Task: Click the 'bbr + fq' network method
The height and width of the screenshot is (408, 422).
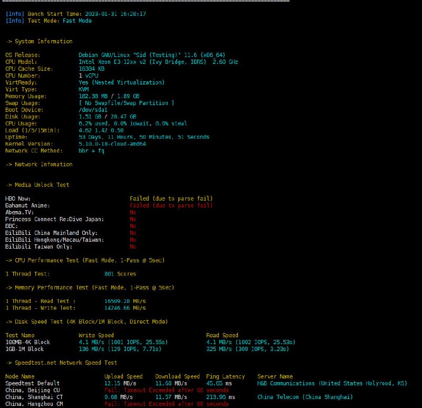Action: pos(91,151)
